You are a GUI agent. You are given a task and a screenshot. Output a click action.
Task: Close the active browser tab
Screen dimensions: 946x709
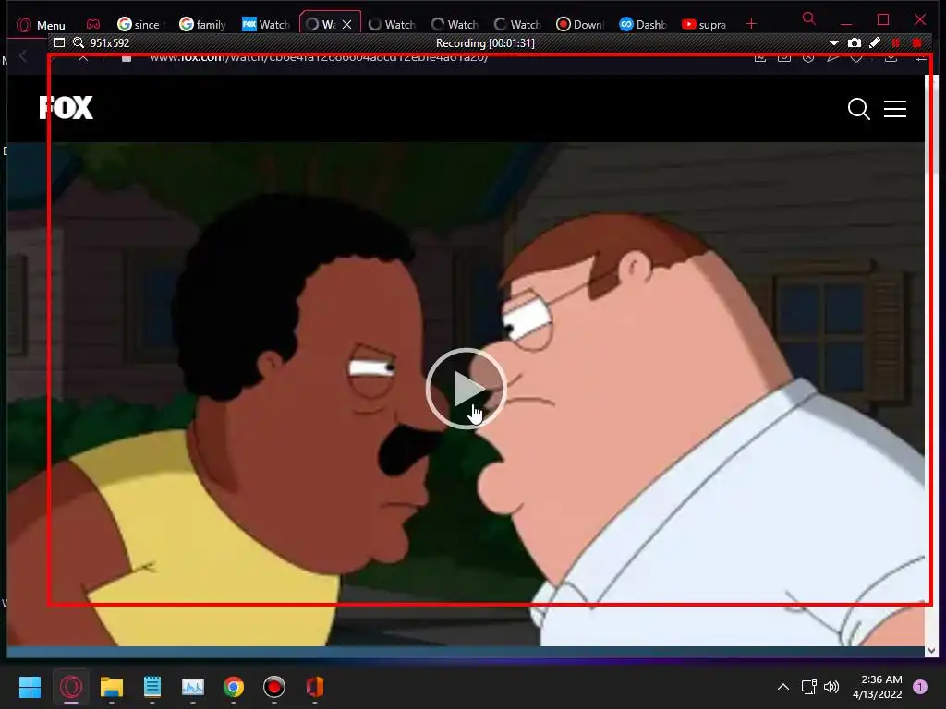point(347,24)
